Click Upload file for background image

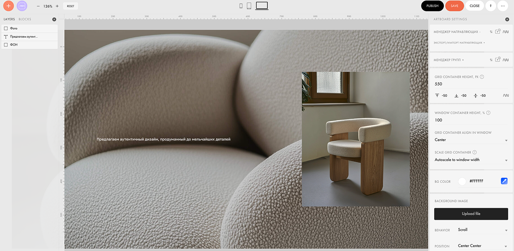click(x=471, y=214)
